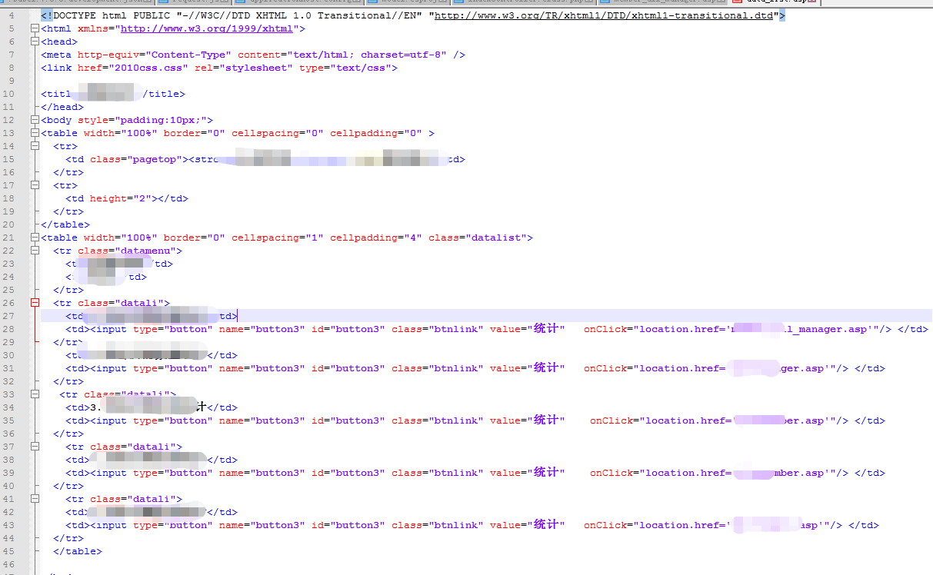Click the </table> closing tag on line 20
This screenshot has height=575, width=933.
point(65,224)
